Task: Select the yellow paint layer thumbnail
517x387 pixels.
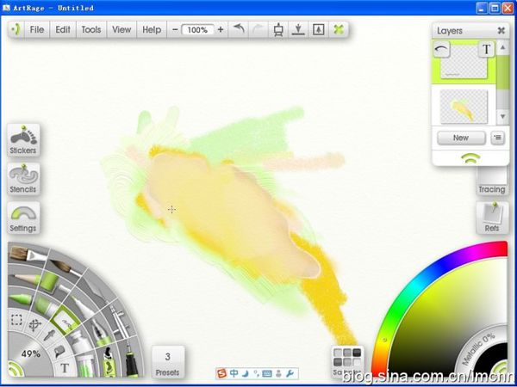Action: pos(464,107)
